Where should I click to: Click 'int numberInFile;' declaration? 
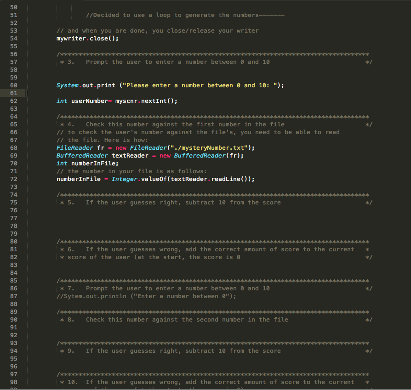coord(87,164)
